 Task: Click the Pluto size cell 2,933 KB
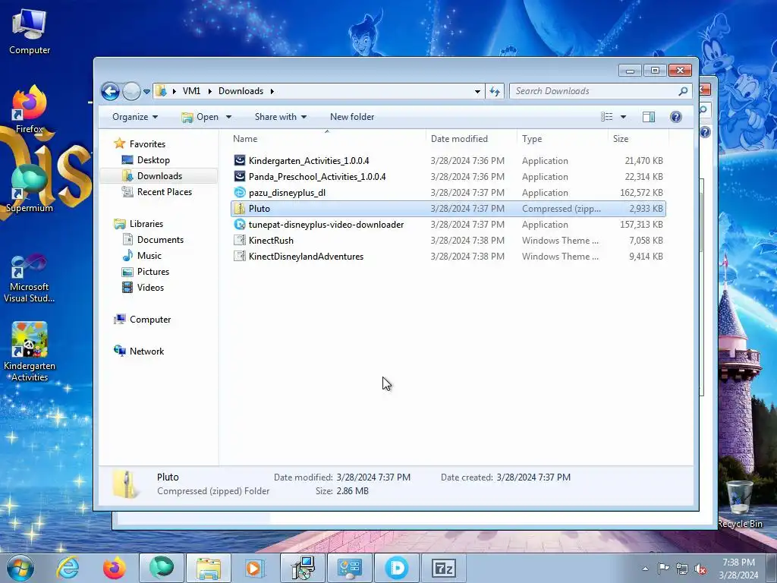coord(646,209)
